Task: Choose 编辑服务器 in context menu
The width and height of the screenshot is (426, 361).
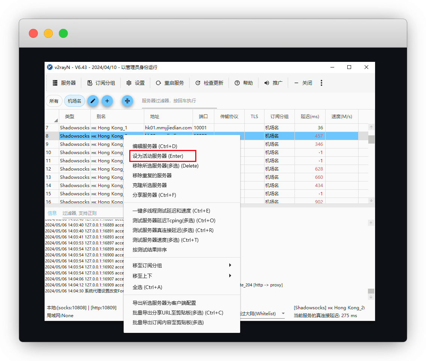Action: pos(155,146)
